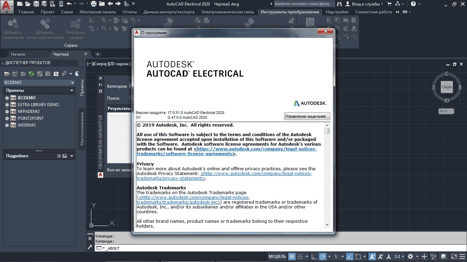Click the Plot printer icon
467x262 pixels.
pos(94,4)
